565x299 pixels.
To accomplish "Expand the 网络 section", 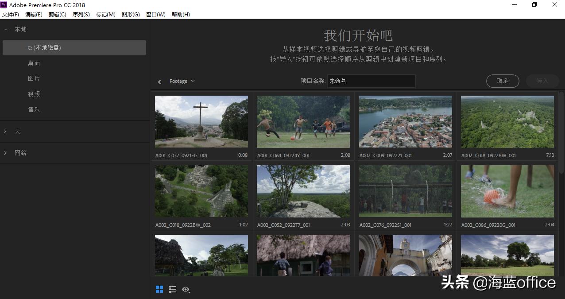I will 6,153.
